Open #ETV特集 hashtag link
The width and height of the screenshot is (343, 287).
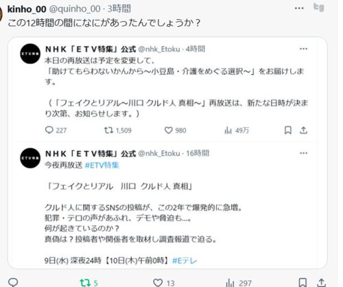[102, 165]
